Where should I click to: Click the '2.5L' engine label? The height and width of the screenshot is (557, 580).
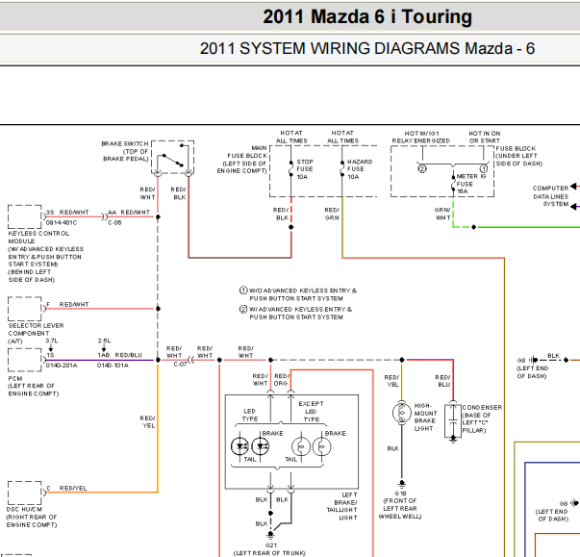104,341
